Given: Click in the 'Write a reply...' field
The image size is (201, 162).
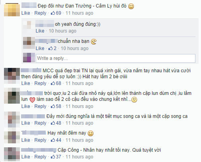Looking at the screenshot, I should [116, 58].
